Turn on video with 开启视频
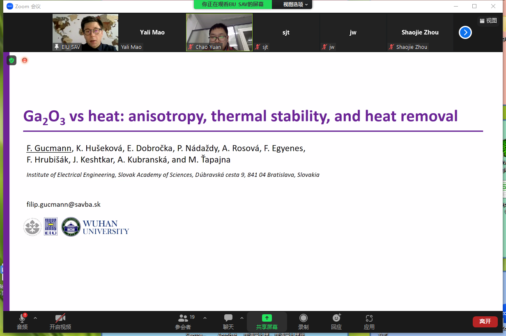506x336 pixels. click(60, 322)
